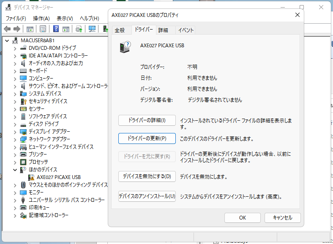The image size is (333, 244).
Task: Click the Device Manager title bar icon
Action: point(8,8)
